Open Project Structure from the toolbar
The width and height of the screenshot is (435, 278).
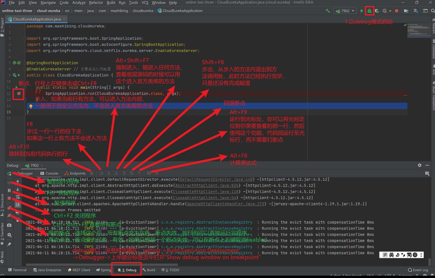(406, 11)
